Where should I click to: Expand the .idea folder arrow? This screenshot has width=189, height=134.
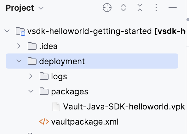click(x=19, y=46)
